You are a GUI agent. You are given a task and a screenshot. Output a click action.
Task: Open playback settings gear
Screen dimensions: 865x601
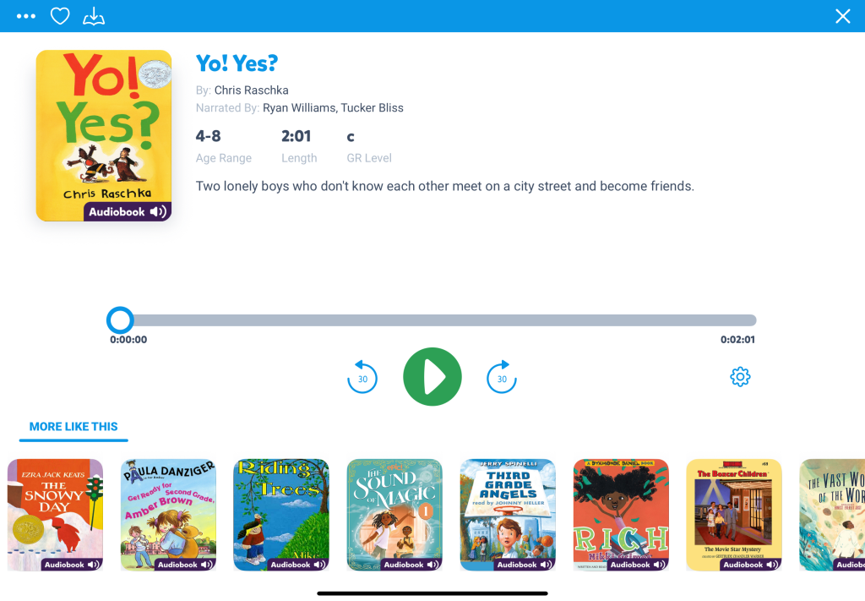(740, 377)
